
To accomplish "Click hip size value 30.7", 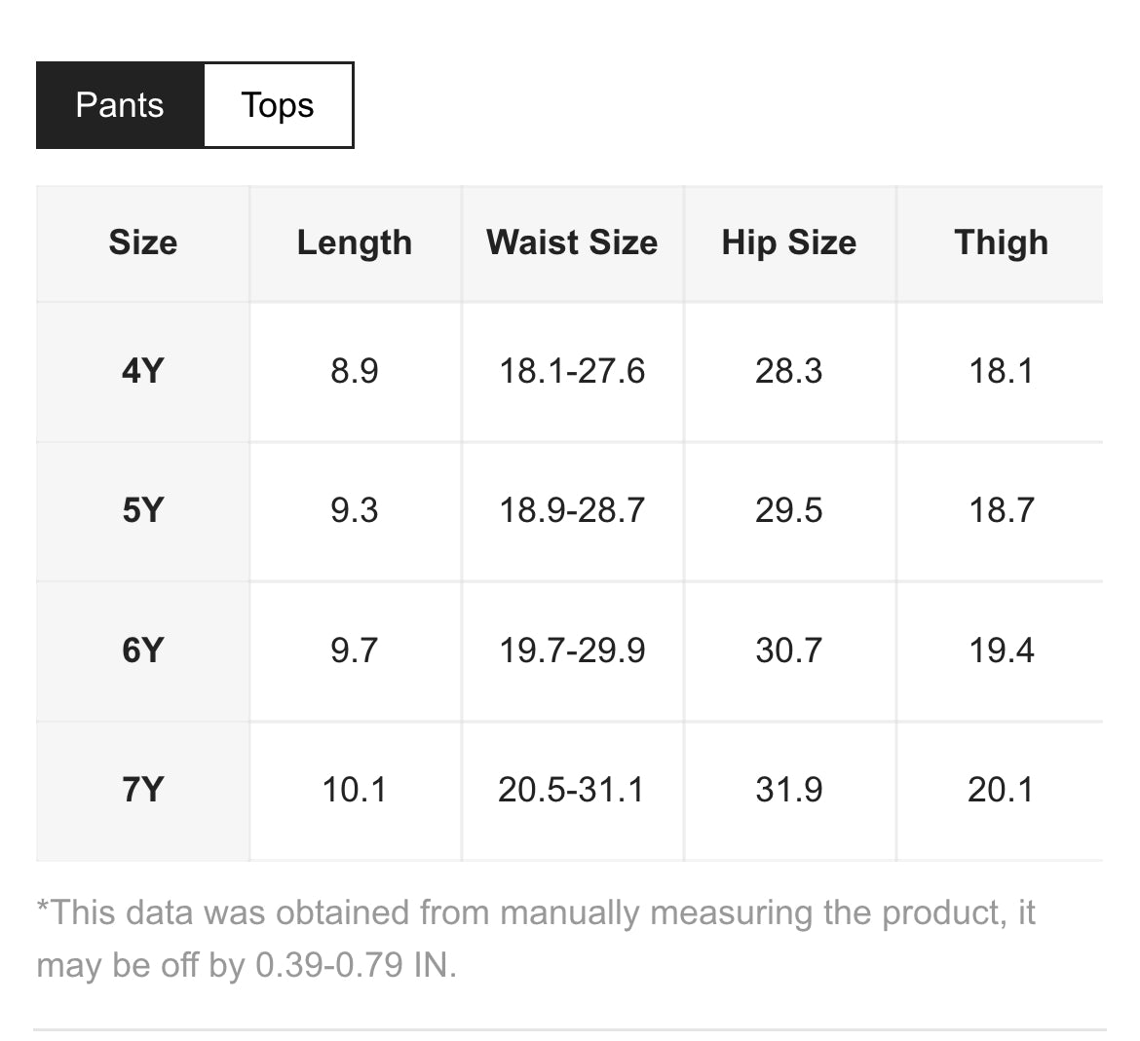I will click(789, 650).
